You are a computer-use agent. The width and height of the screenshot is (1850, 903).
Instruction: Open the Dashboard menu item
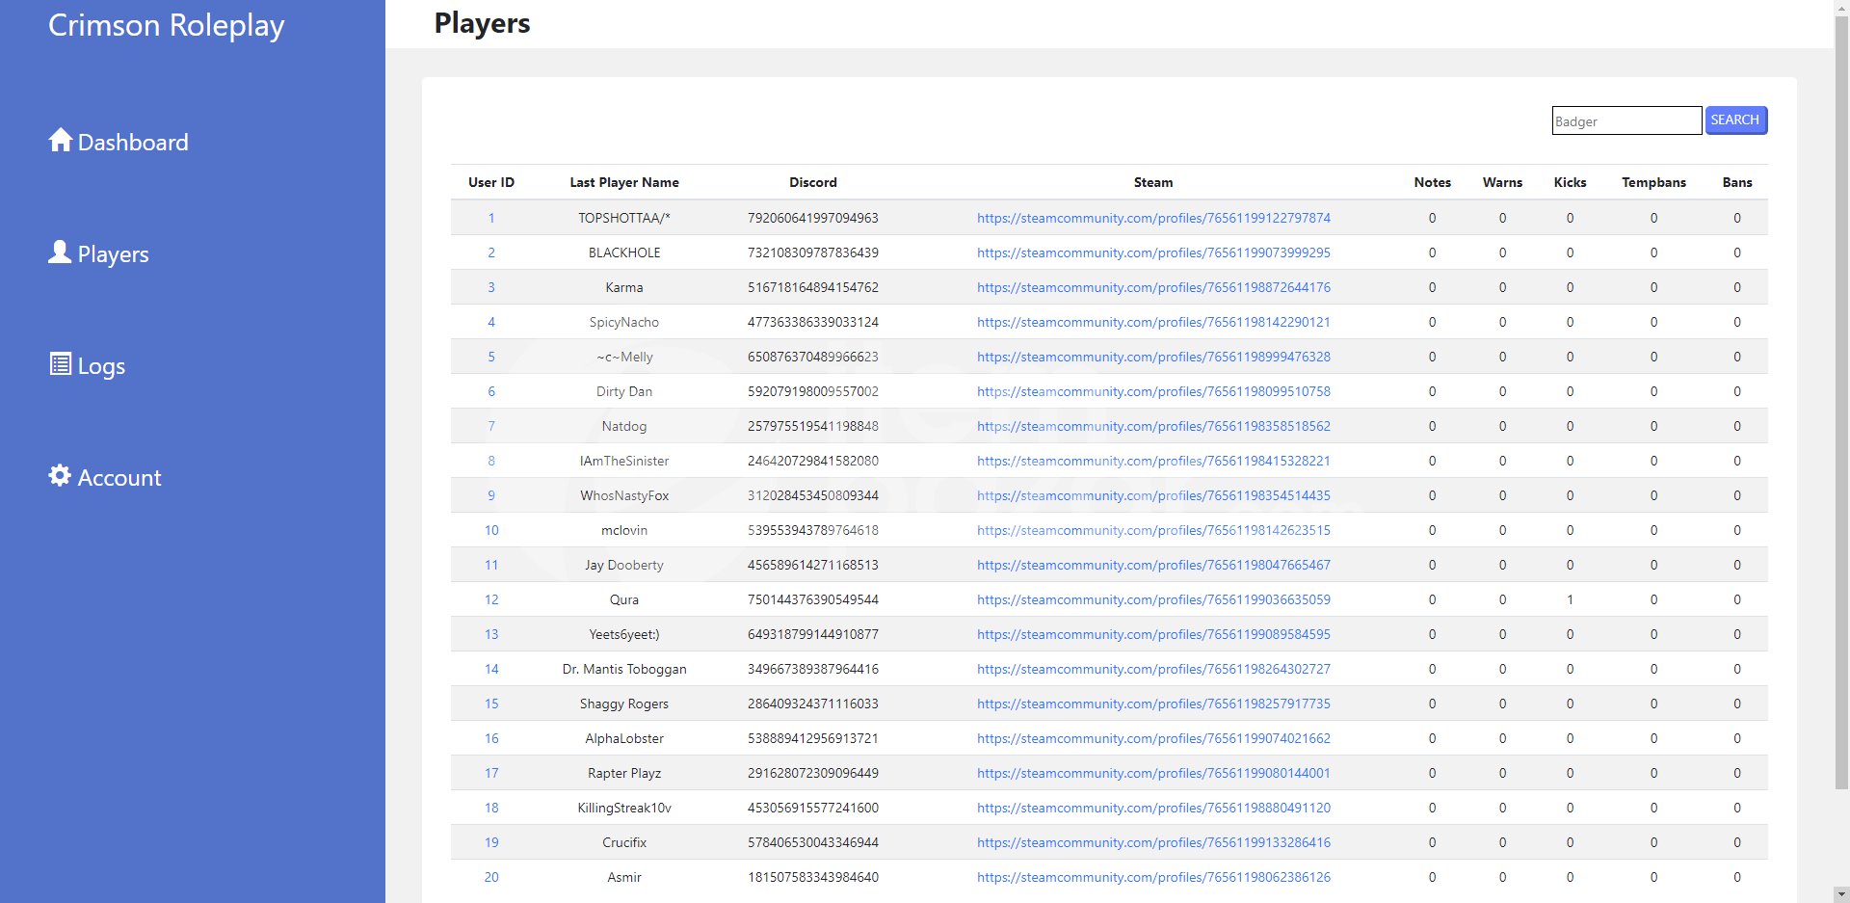coord(119,142)
